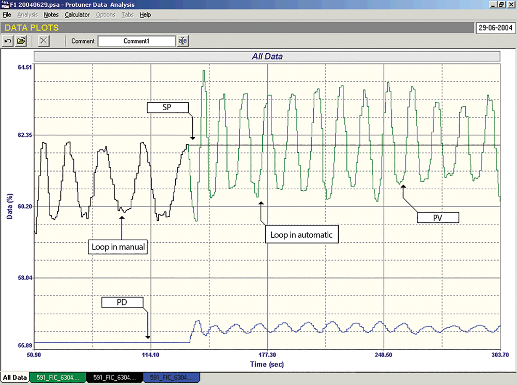The image size is (517, 385).
Task: Click the Protuner application icon in title bar
Action: click(5, 5)
